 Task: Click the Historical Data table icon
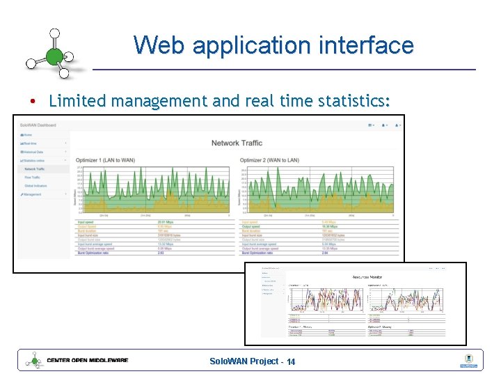pyautogui.click(x=22, y=152)
